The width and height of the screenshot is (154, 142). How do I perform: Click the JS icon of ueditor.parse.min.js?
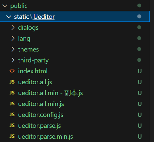click(x=12, y=136)
